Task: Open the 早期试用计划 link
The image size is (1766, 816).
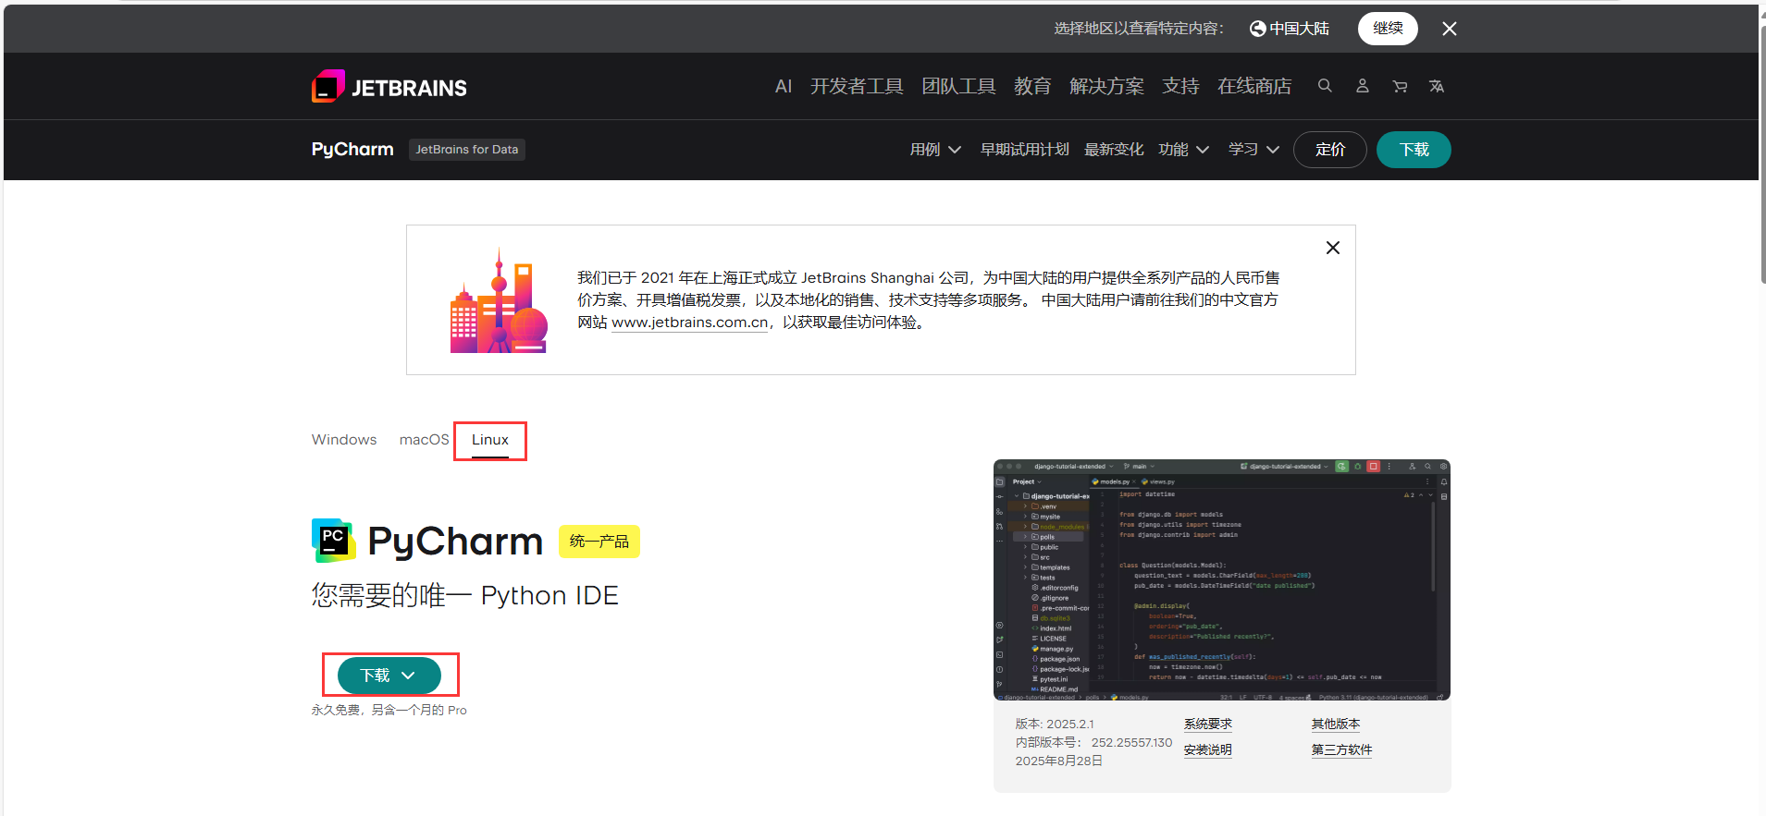Action: pyautogui.click(x=1025, y=150)
